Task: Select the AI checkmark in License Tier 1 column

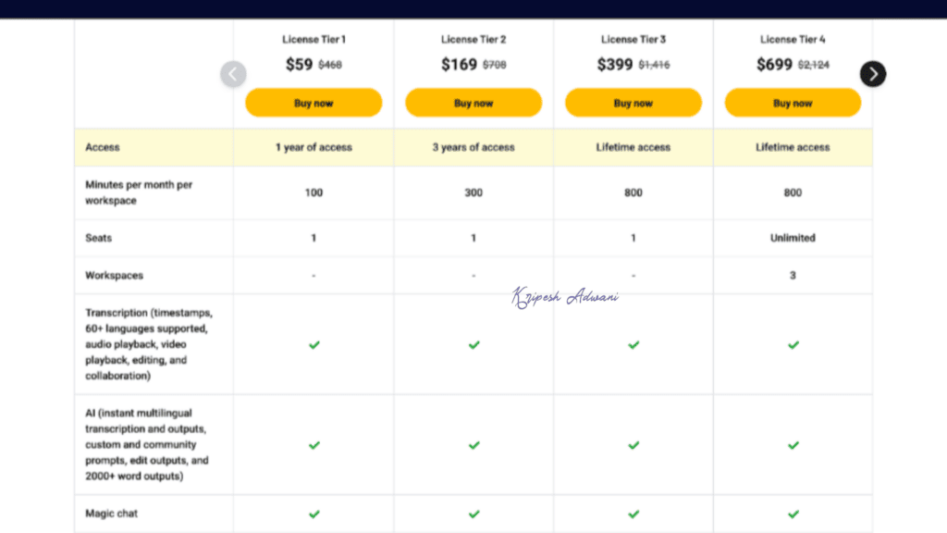Action: click(x=314, y=445)
